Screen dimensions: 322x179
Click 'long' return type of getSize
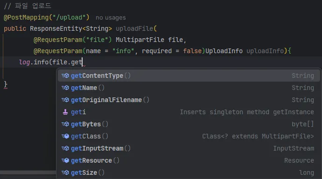point(307,172)
